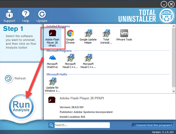Click the Total Uninstaller recycle bin logo
The width and height of the screenshot is (176, 134).
(167, 16)
